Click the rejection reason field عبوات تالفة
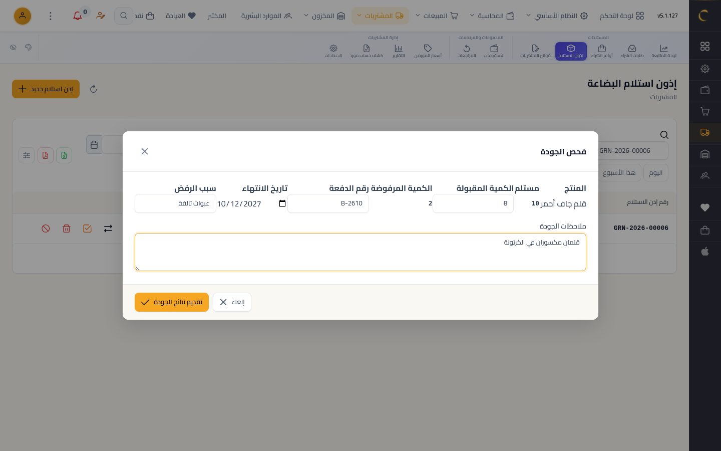Viewport: 721px width, 451px height. coord(175,203)
